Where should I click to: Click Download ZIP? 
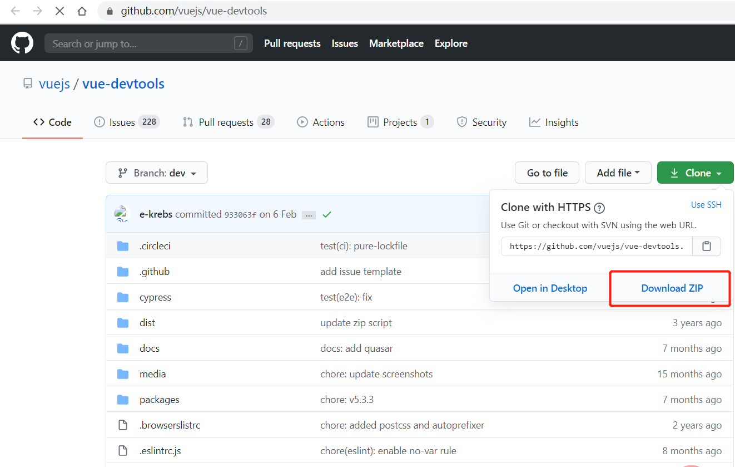[672, 288]
